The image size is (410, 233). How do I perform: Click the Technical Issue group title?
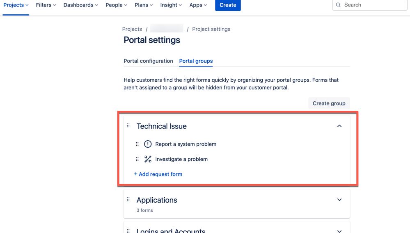[161, 126]
